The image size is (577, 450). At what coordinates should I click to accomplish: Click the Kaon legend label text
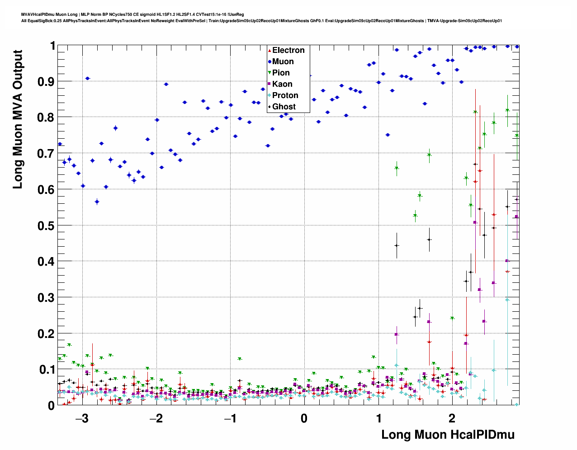pyautogui.click(x=282, y=84)
